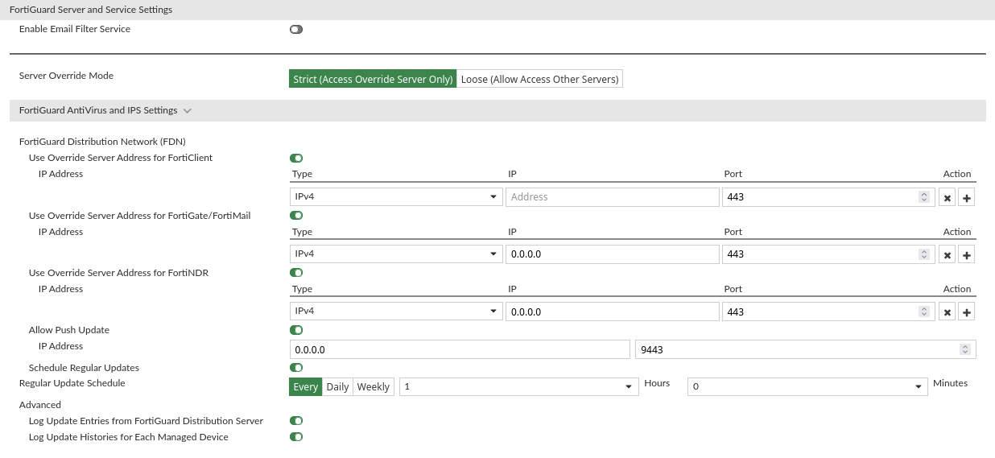Click the FortiClient IP Address field
Viewport: 995px width, 458px height.
click(x=612, y=197)
